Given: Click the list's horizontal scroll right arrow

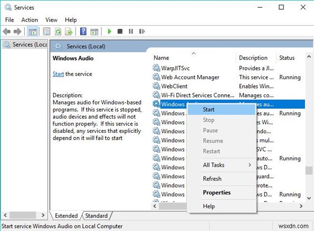Looking at the screenshot, I should pos(301,206).
